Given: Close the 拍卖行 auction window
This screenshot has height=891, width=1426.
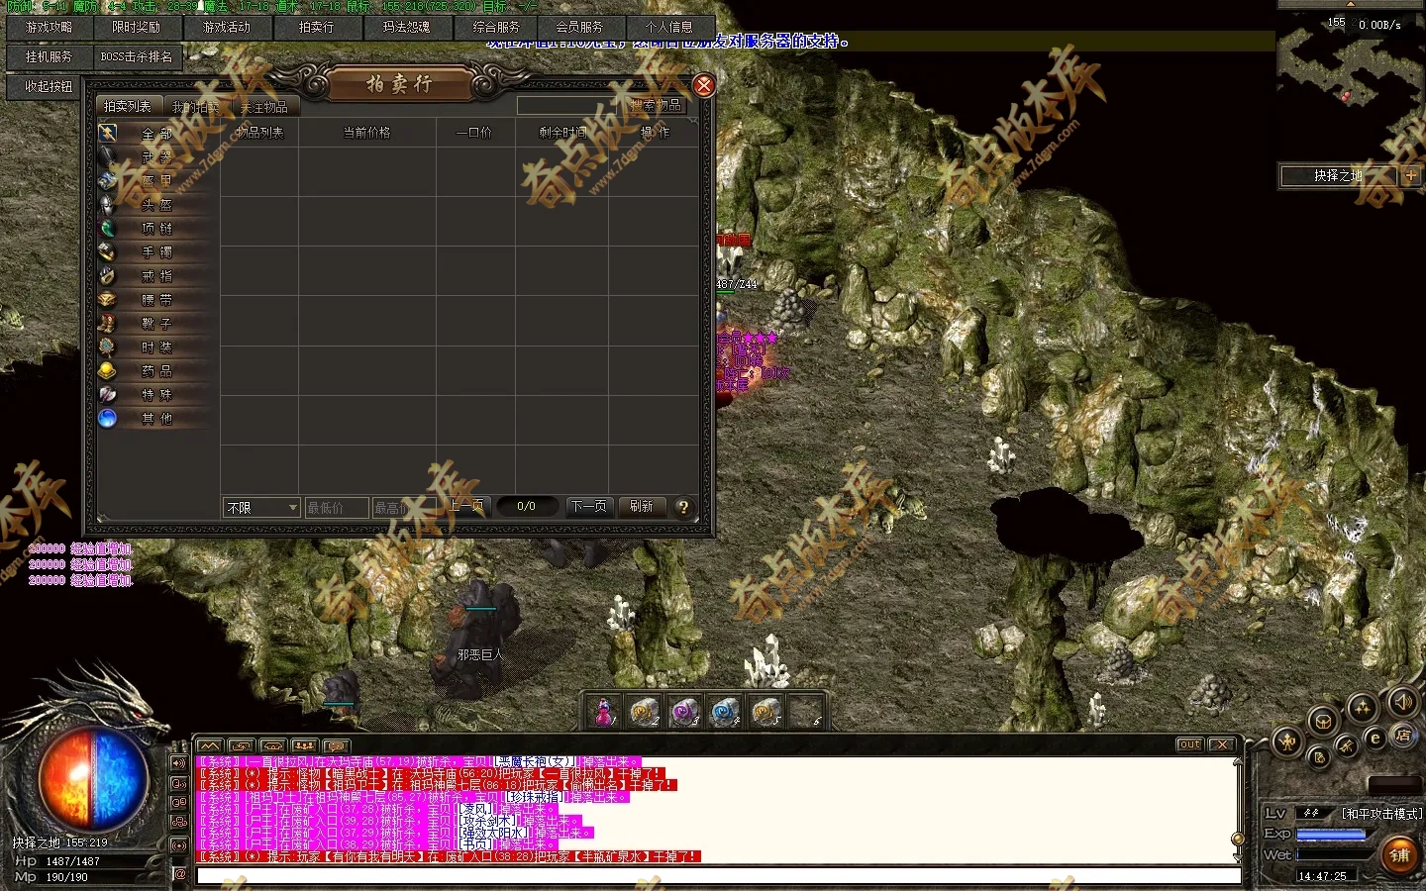Looking at the screenshot, I should (x=704, y=85).
